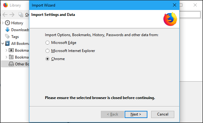Select Other Bookmarks in the sidebar
The height and width of the screenshot is (123, 203).
(15, 64)
